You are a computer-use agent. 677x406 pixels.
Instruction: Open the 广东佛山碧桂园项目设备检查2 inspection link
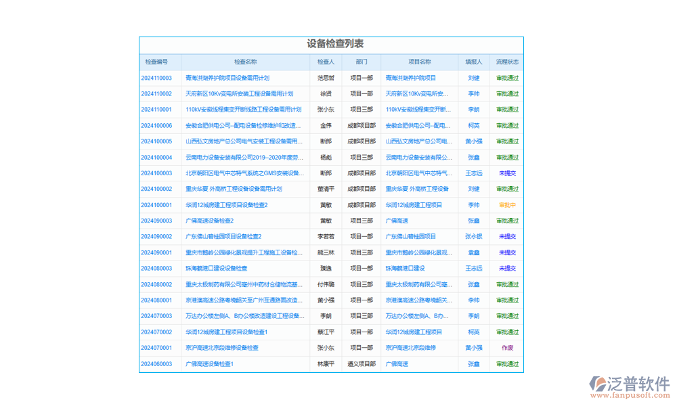pyautogui.click(x=223, y=236)
